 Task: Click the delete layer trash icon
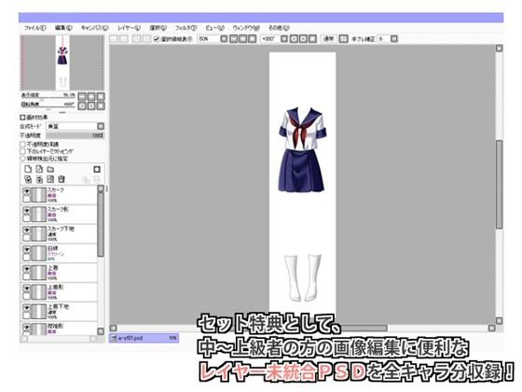(62, 179)
